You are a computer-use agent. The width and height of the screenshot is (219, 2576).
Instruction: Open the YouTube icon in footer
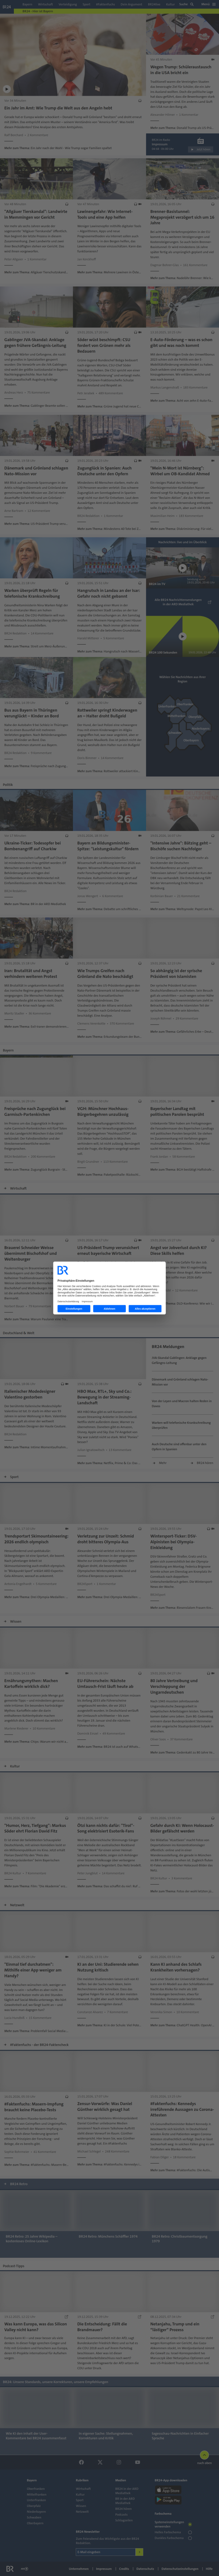tap(138, 2462)
